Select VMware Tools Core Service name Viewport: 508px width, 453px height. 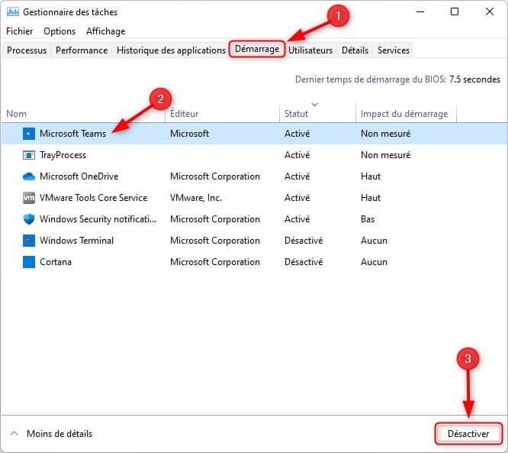coord(93,198)
